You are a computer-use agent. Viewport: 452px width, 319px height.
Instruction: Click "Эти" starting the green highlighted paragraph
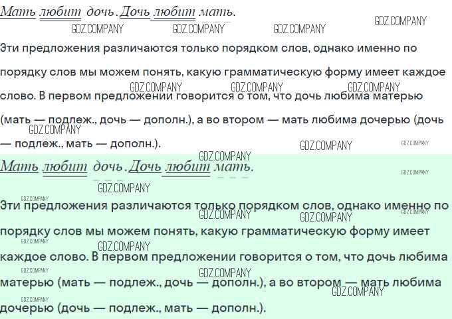[x=10, y=206]
